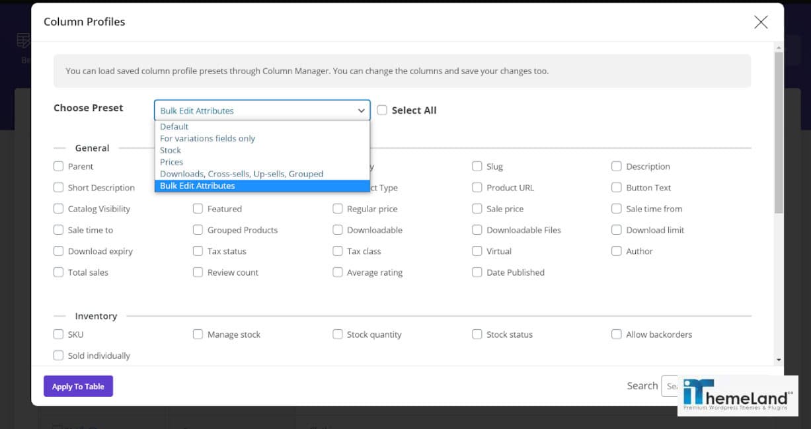Screen dimensions: 811x429
Task: Tick the Manage stock checkbox
Action: point(198,334)
